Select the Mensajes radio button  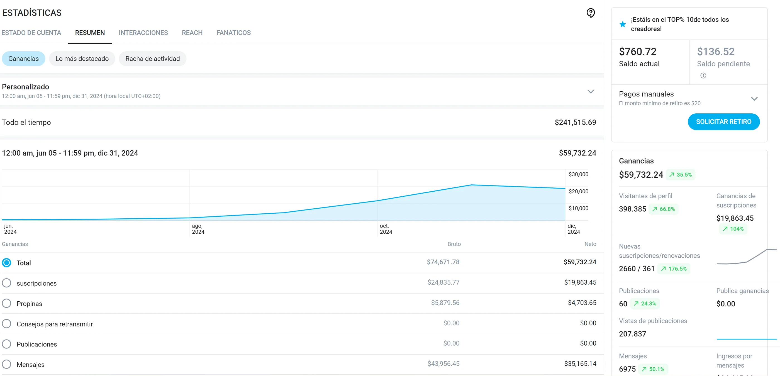click(6, 364)
